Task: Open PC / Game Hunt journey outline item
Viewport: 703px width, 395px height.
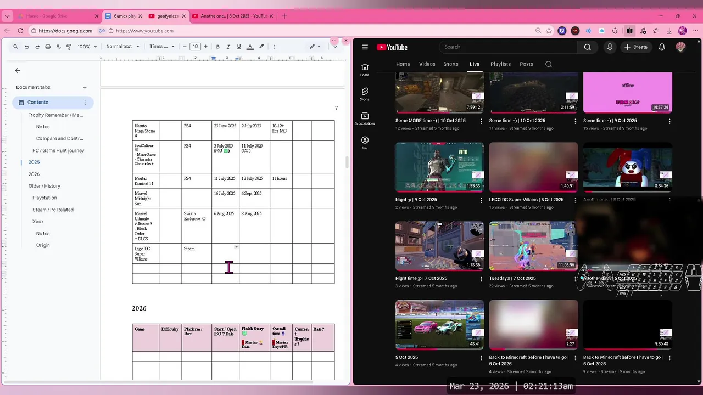Action: [x=58, y=150]
